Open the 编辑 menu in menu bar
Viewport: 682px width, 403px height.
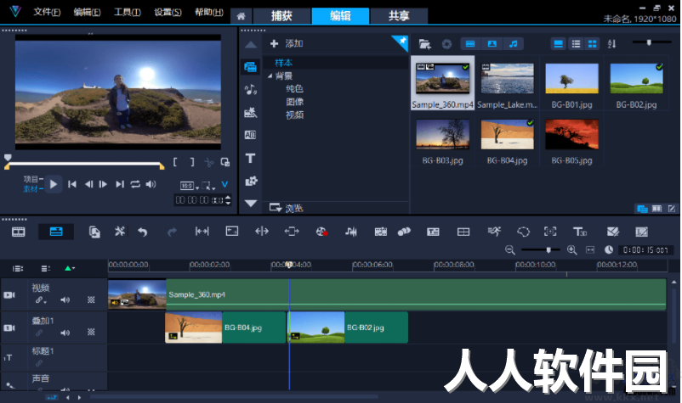pyautogui.click(x=87, y=12)
